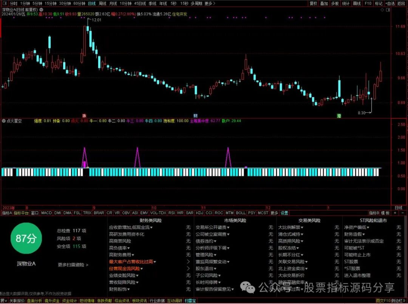Zoom out chart with the − button
Screen dimensions: 408x304
(x=402, y=213)
